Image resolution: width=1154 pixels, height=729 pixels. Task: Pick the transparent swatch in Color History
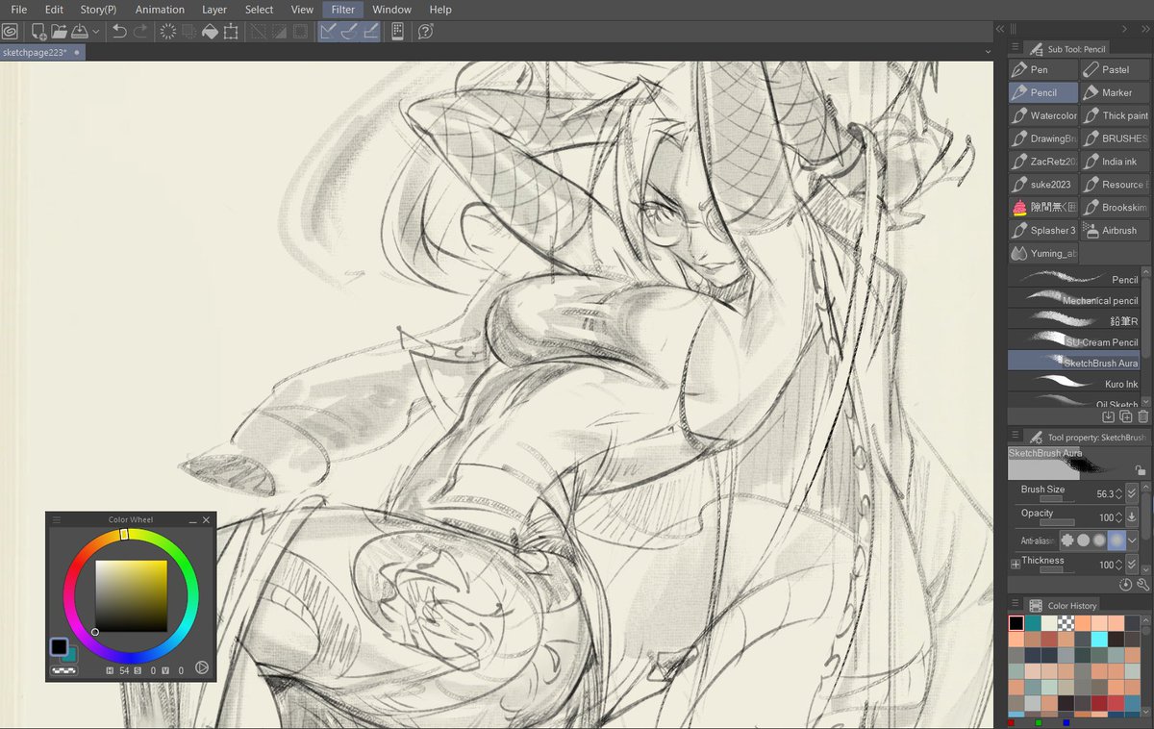point(1066,623)
